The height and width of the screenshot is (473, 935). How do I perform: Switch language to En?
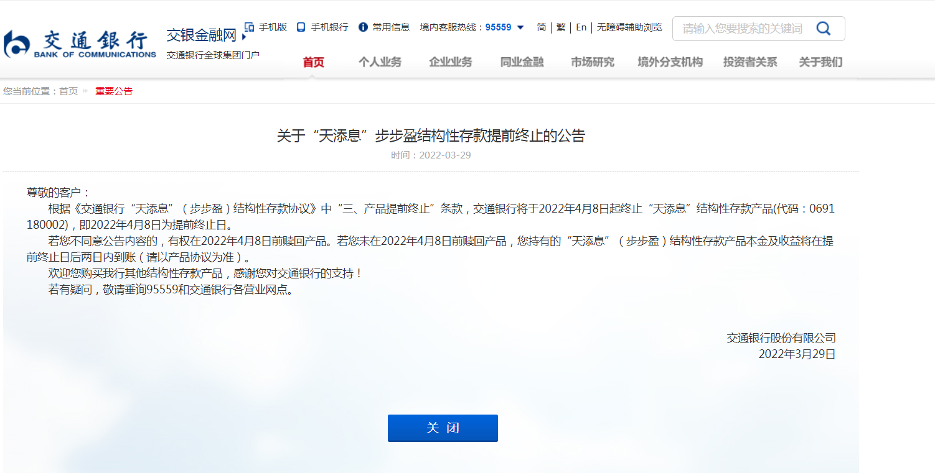click(x=581, y=27)
